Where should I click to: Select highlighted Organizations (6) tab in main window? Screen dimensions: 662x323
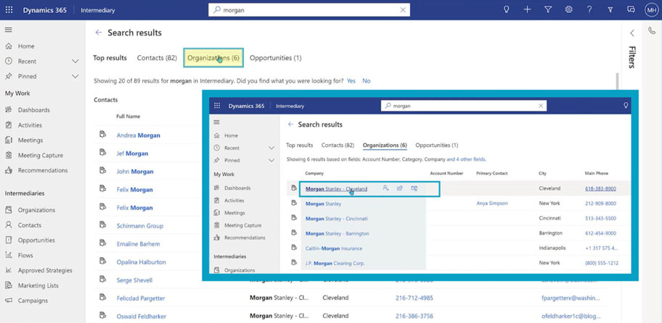click(x=213, y=58)
